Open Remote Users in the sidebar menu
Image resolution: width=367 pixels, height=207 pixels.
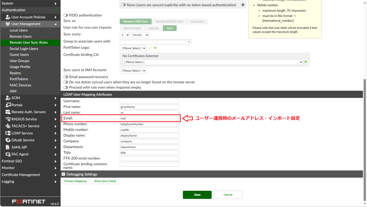click(21, 37)
